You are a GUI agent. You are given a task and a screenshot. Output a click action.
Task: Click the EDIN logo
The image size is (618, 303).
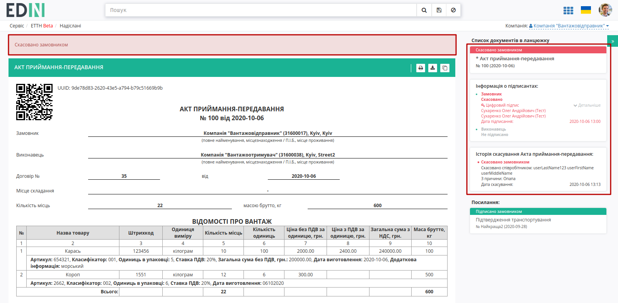point(26,10)
